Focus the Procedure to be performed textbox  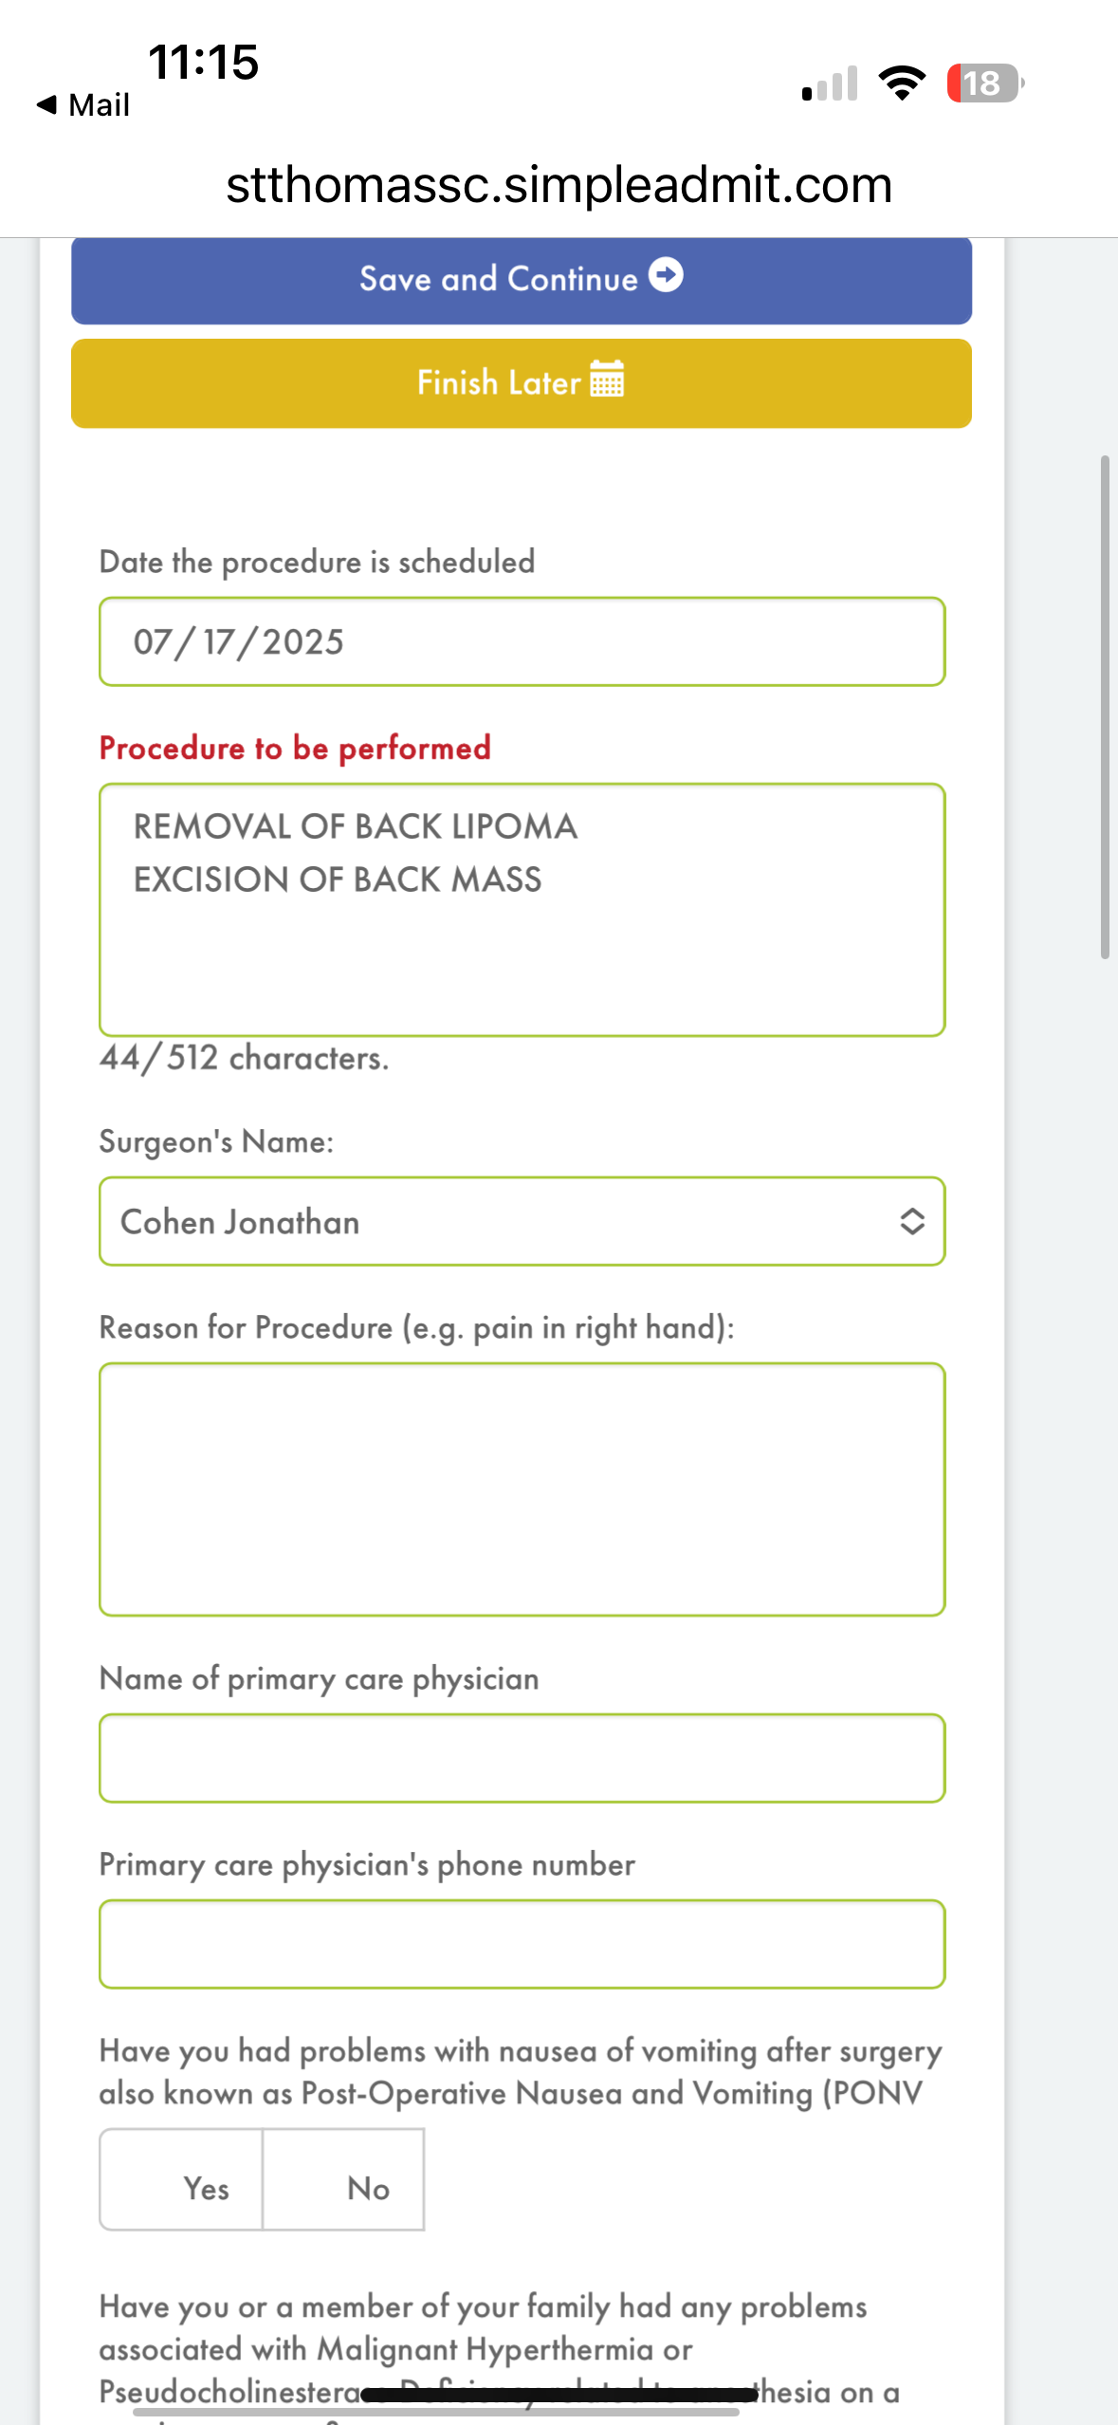(522, 909)
